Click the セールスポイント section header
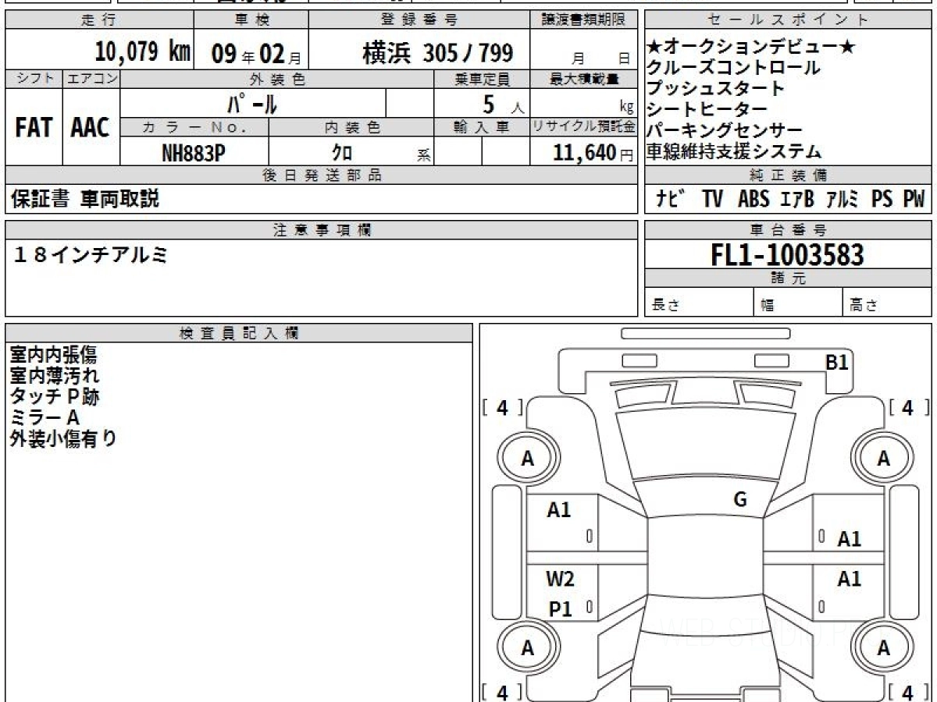Image resolution: width=937 pixels, height=702 pixels. pos(788,20)
